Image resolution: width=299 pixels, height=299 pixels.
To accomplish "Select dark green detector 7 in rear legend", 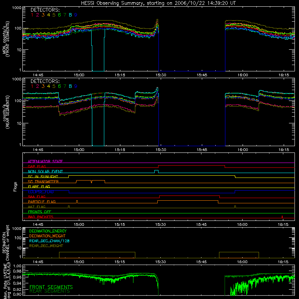I will point(65,86).
